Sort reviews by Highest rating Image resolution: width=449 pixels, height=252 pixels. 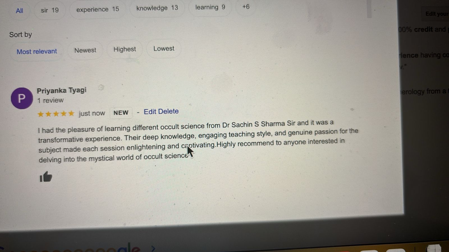[x=125, y=49]
